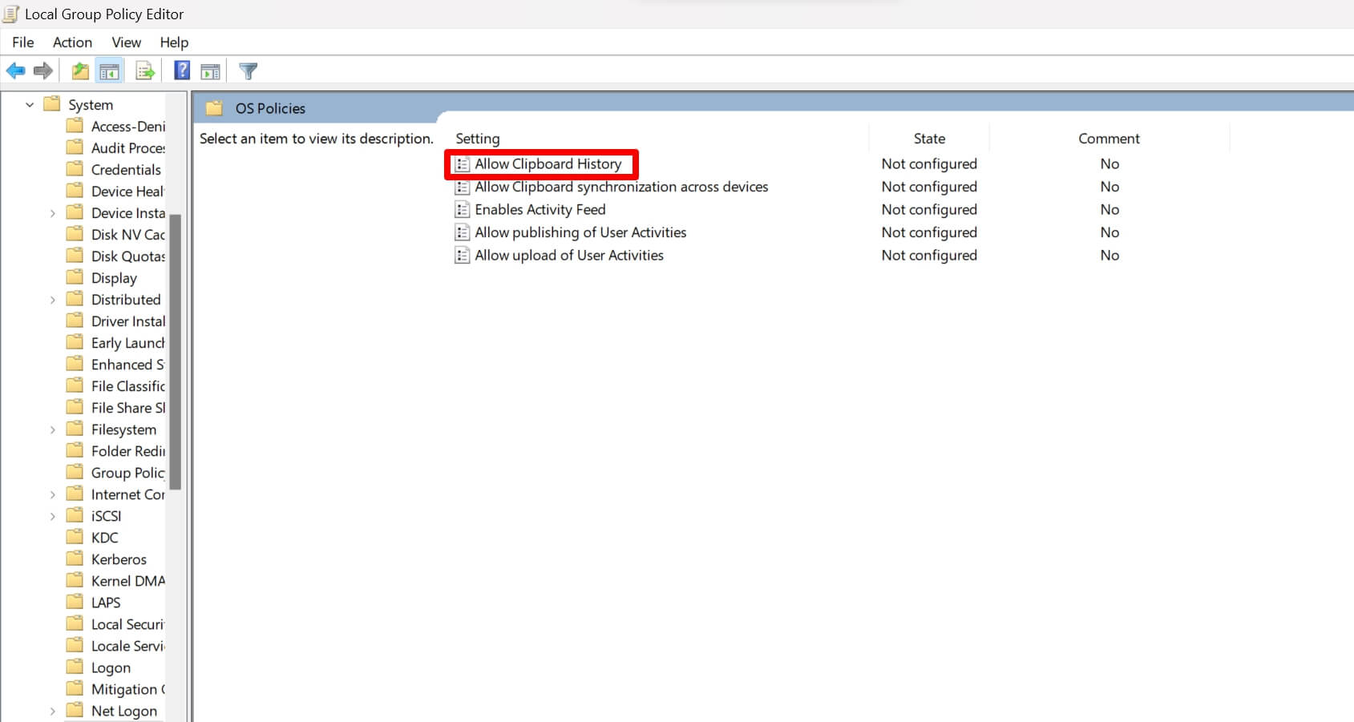Select Allow publishing of User Activities
The width and height of the screenshot is (1354, 722).
(x=580, y=232)
